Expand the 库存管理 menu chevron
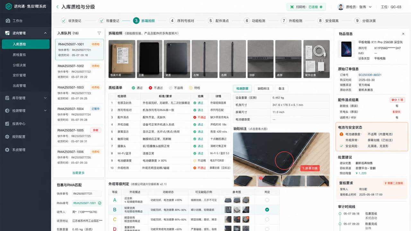This screenshot has width=411, height=231. click(x=45, y=98)
